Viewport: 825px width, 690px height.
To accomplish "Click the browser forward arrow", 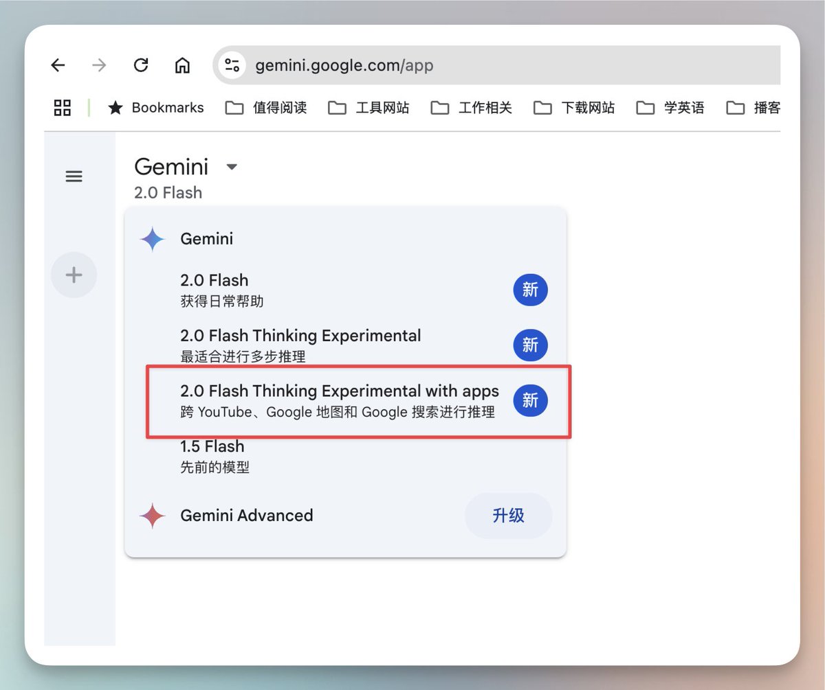I will [x=100, y=65].
